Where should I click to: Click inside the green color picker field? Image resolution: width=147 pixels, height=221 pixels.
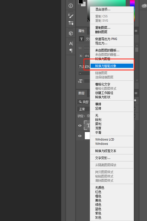(106, 3)
